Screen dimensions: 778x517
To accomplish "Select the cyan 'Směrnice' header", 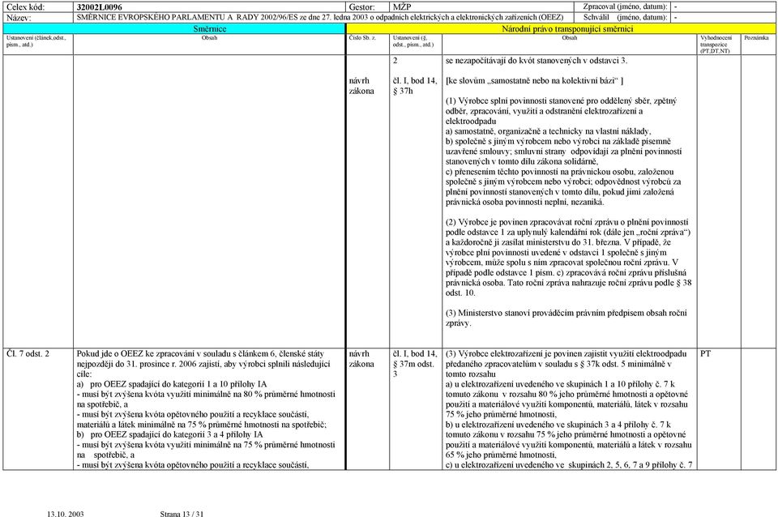I will [209, 29].
